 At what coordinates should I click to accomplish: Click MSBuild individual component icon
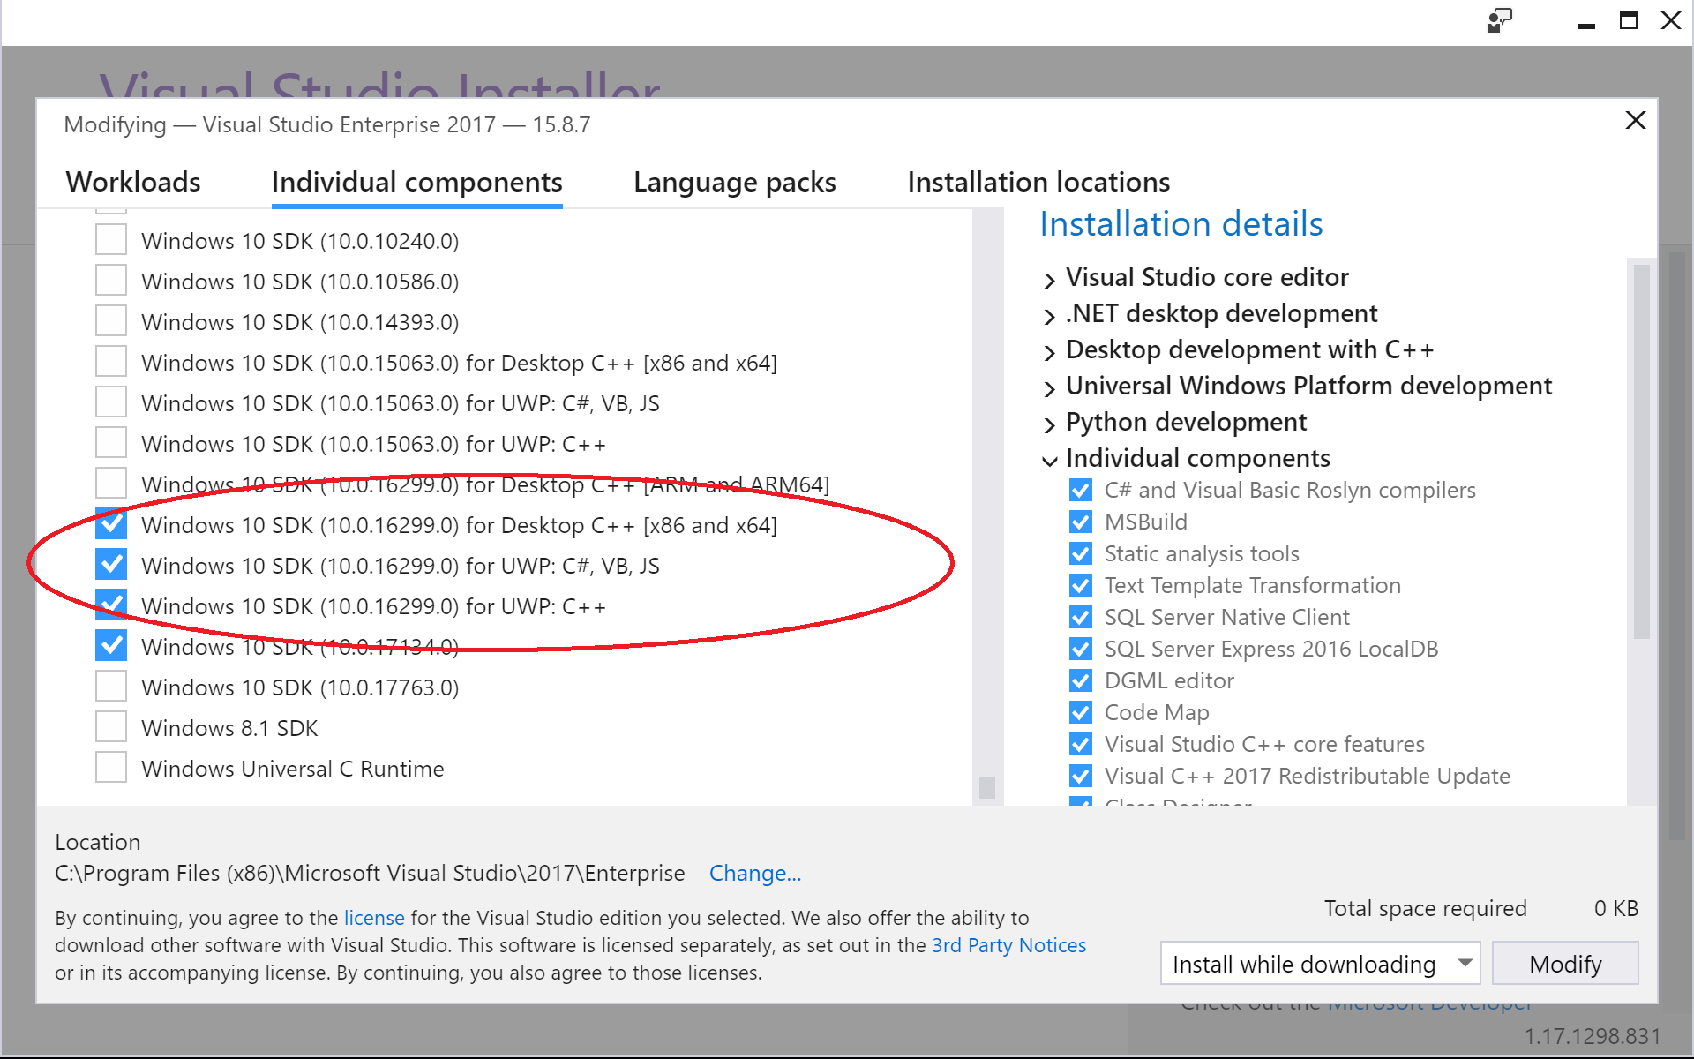click(x=1079, y=521)
